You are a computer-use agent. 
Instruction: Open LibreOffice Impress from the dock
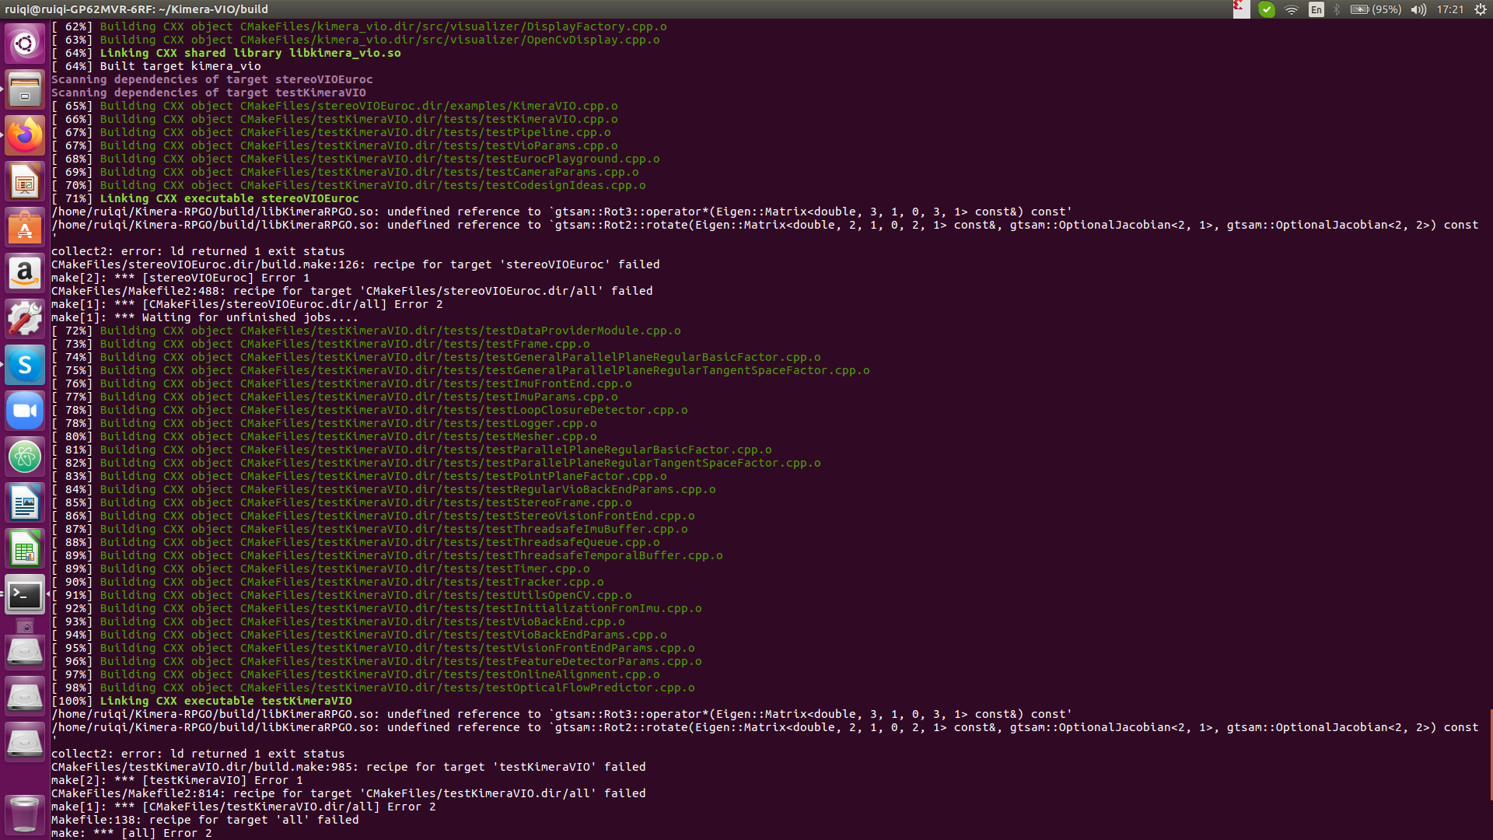tap(25, 181)
